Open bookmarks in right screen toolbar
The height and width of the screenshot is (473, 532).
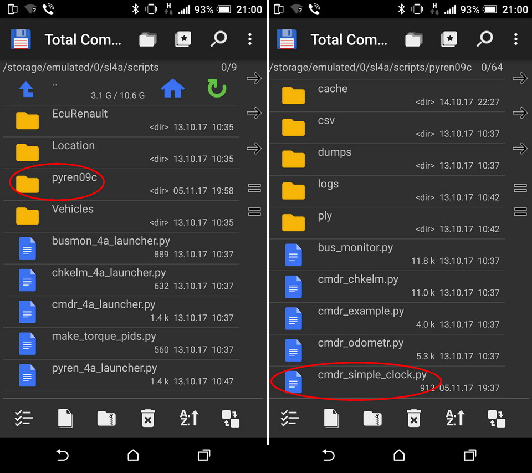point(449,39)
